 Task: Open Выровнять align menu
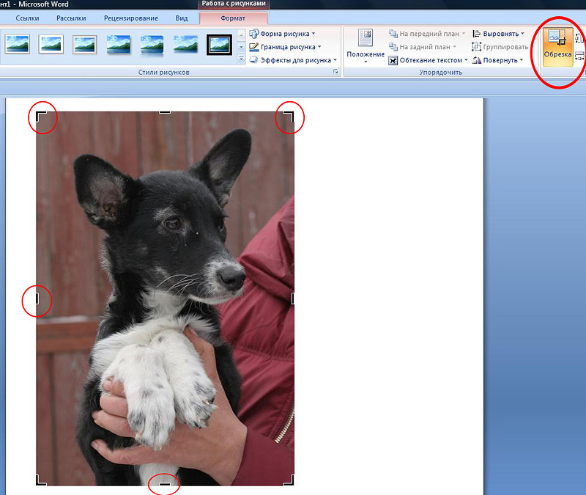[498, 34]
